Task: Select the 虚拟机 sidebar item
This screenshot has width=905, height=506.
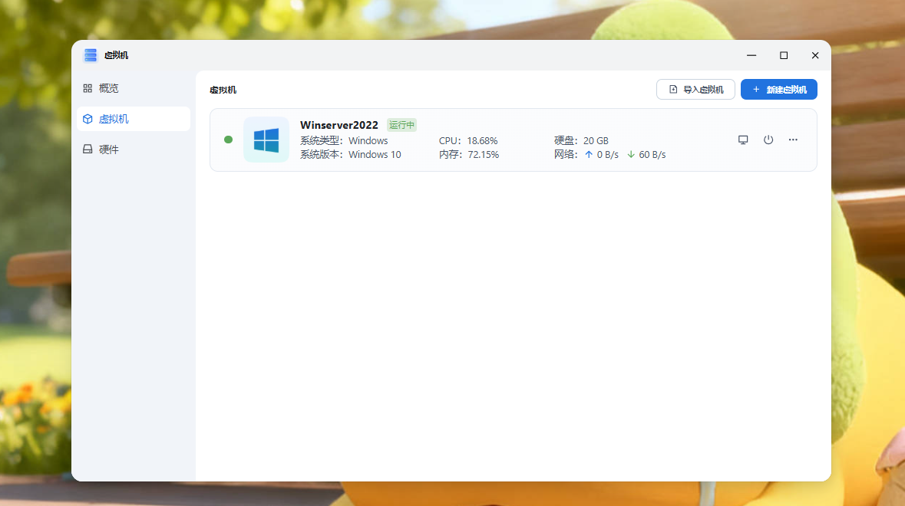Action: coord(134,119)
